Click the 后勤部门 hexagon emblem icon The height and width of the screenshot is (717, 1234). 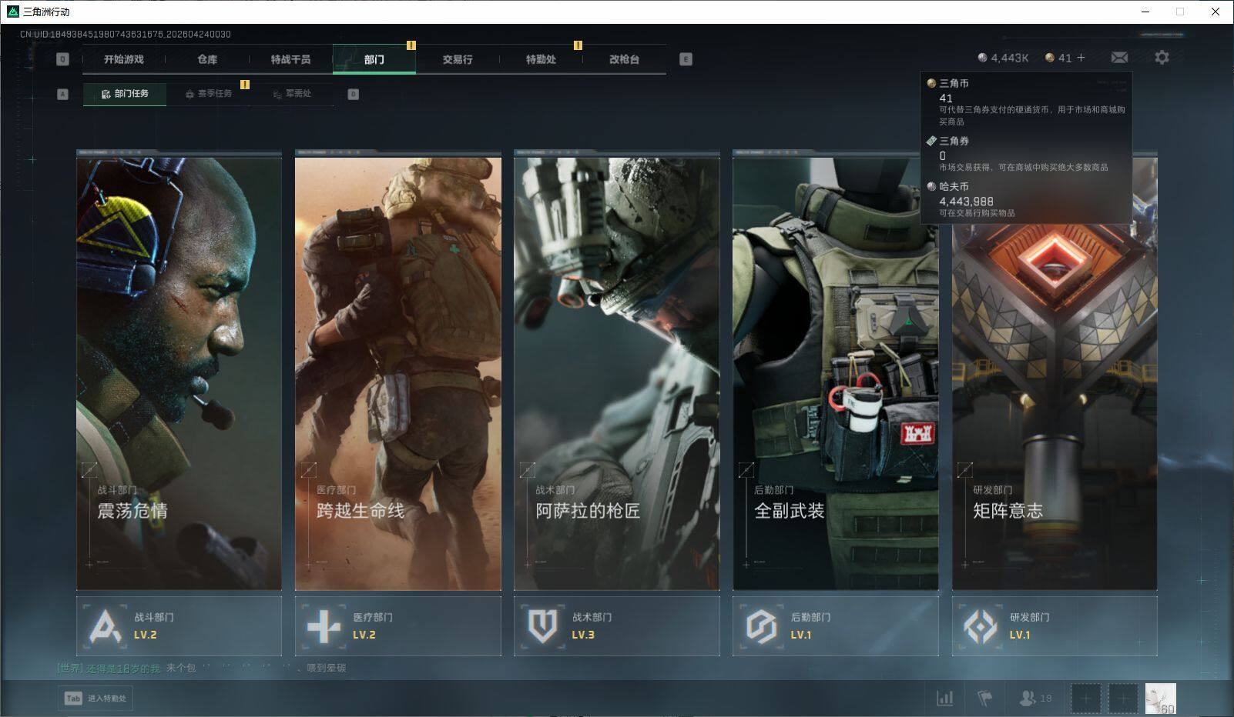coord(761,626)
